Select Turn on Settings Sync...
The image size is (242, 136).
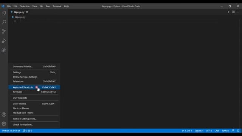(34, 119)
